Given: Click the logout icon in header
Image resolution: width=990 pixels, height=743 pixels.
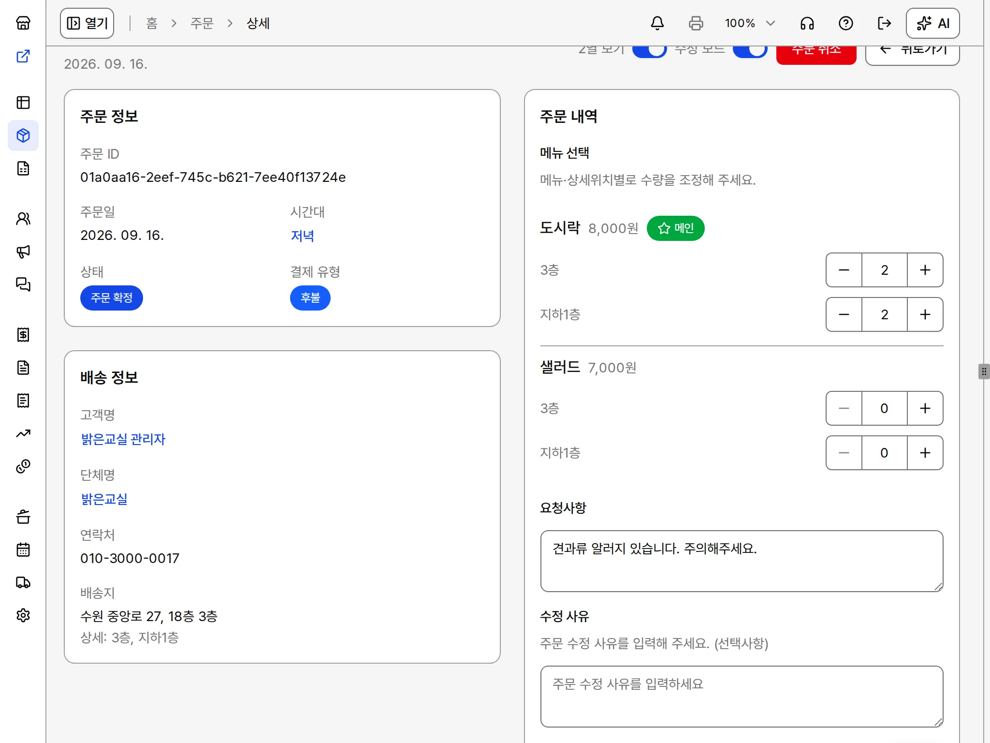Looking at the screenshot, I should 884,23.
